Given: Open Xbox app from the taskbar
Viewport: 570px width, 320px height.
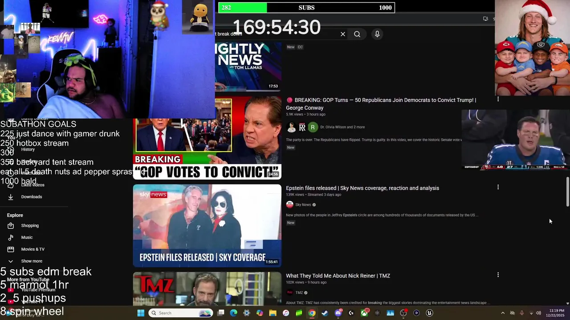Looking at the screenshot, I should click(x=364, y=313).
